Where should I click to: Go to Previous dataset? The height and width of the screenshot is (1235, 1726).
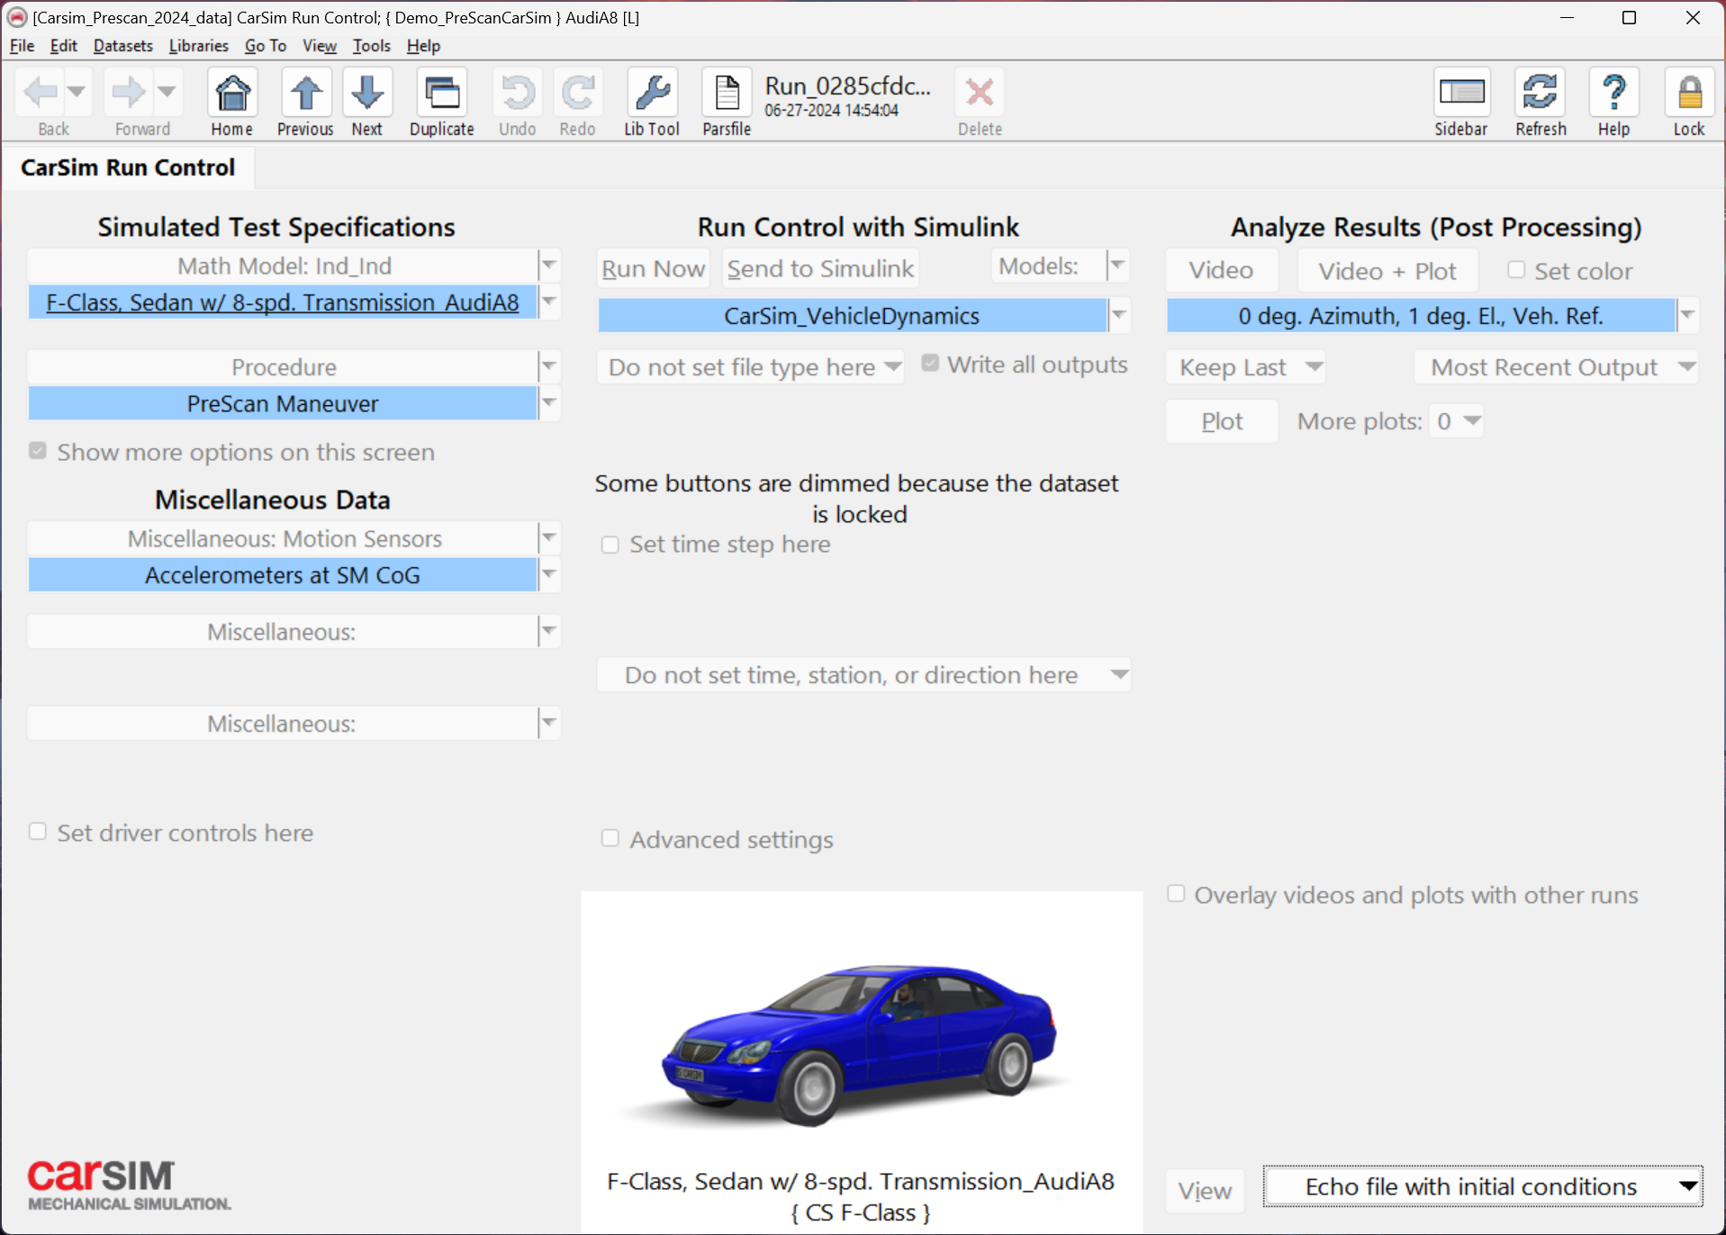coord(306,92)
